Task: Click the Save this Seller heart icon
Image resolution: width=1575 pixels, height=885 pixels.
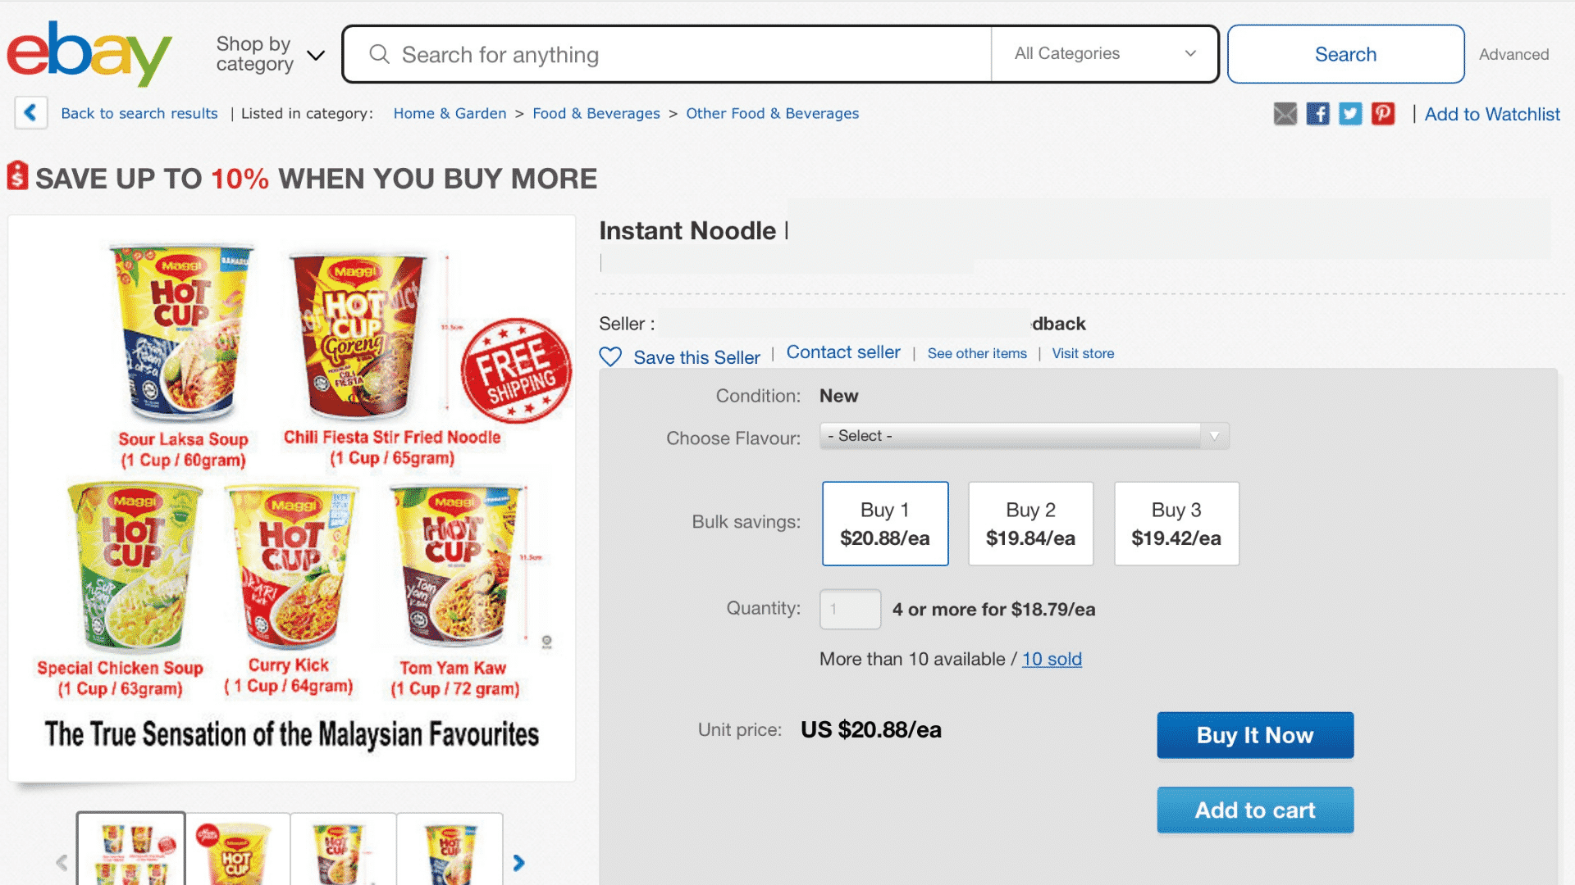Action: tap(610, 357)
